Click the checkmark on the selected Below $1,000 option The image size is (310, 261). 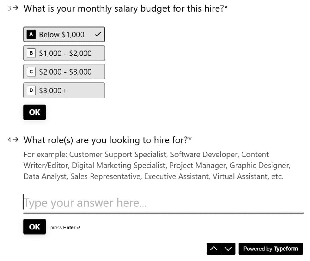click(x=97, y=34)
